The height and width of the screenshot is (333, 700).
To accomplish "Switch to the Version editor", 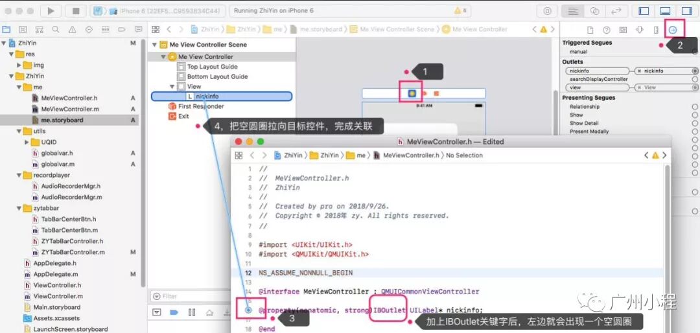I will (616, 11).
